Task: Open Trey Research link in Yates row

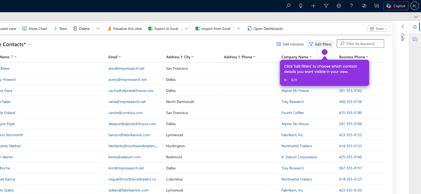Action: [292, 102]
